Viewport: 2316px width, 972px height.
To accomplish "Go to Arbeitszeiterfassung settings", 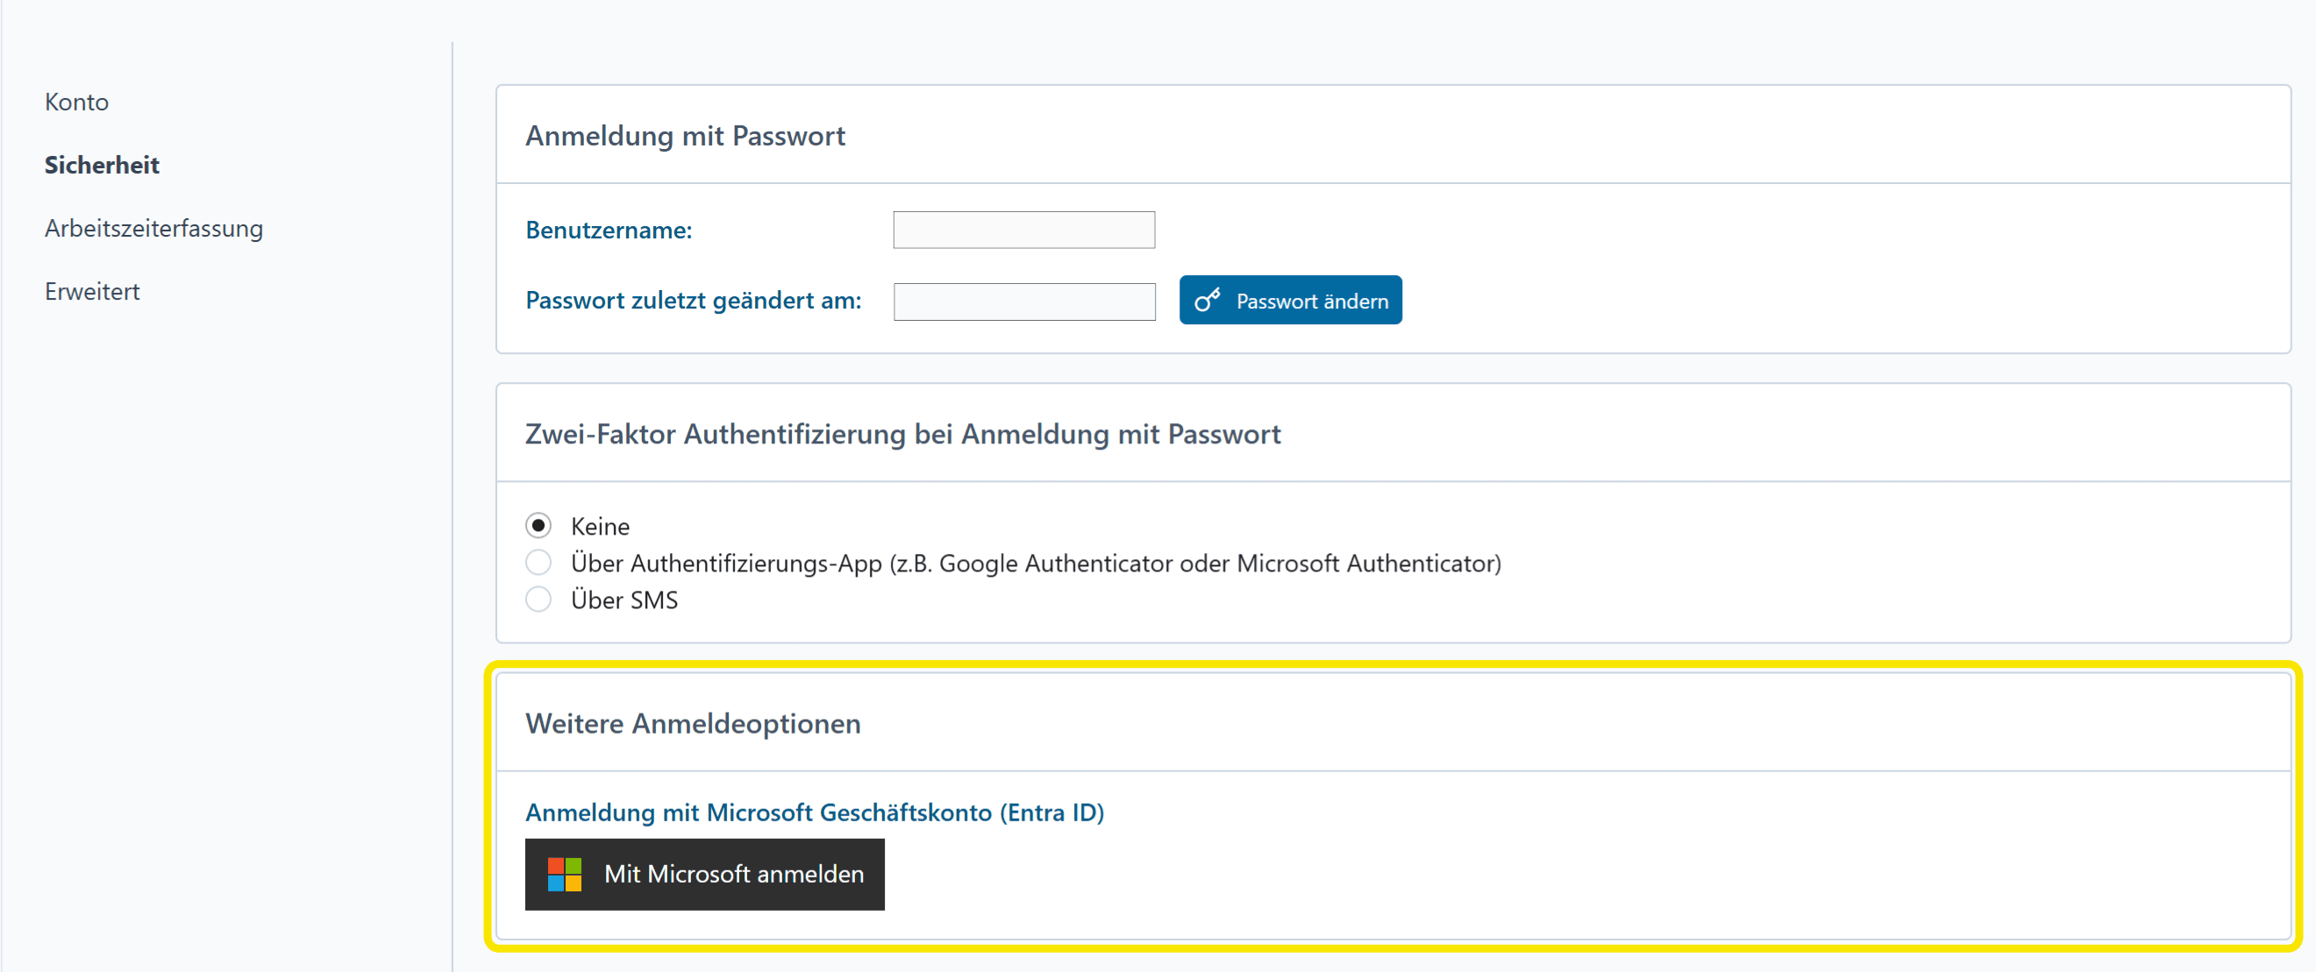I will pos(153,228).
